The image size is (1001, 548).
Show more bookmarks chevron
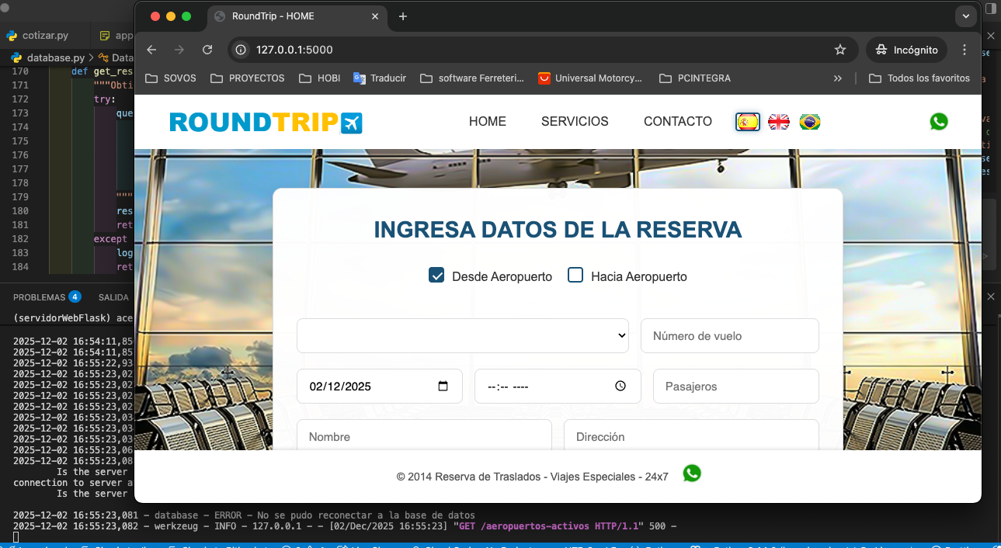click(838, 78)
